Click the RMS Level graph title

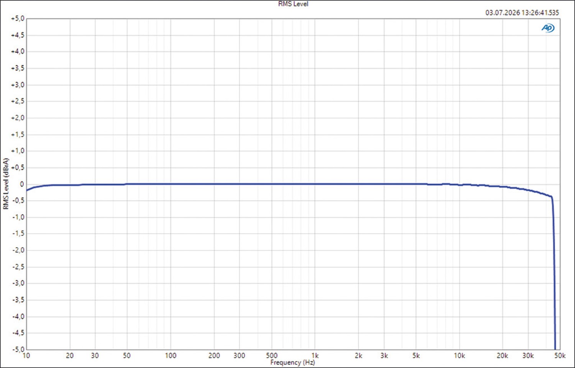[x=293, y=4]
